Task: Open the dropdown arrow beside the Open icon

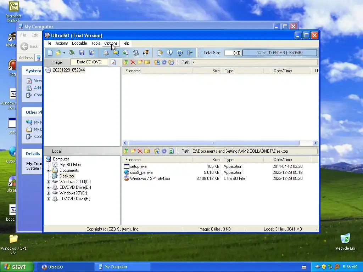Action: [x=64, y=53]
